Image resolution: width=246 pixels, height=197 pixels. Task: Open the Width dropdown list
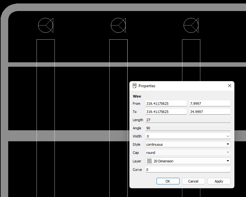[x=228, y=136]
